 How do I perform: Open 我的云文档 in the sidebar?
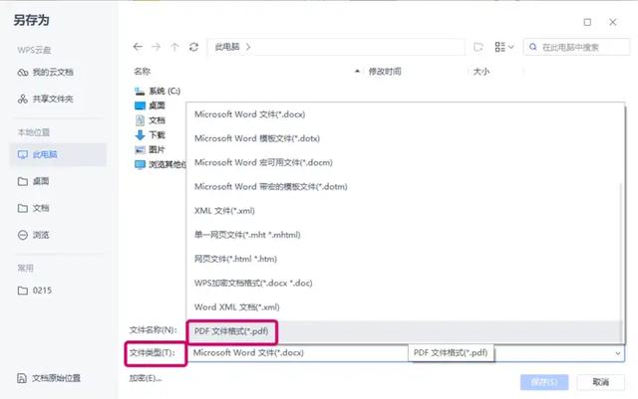[46, 73]
